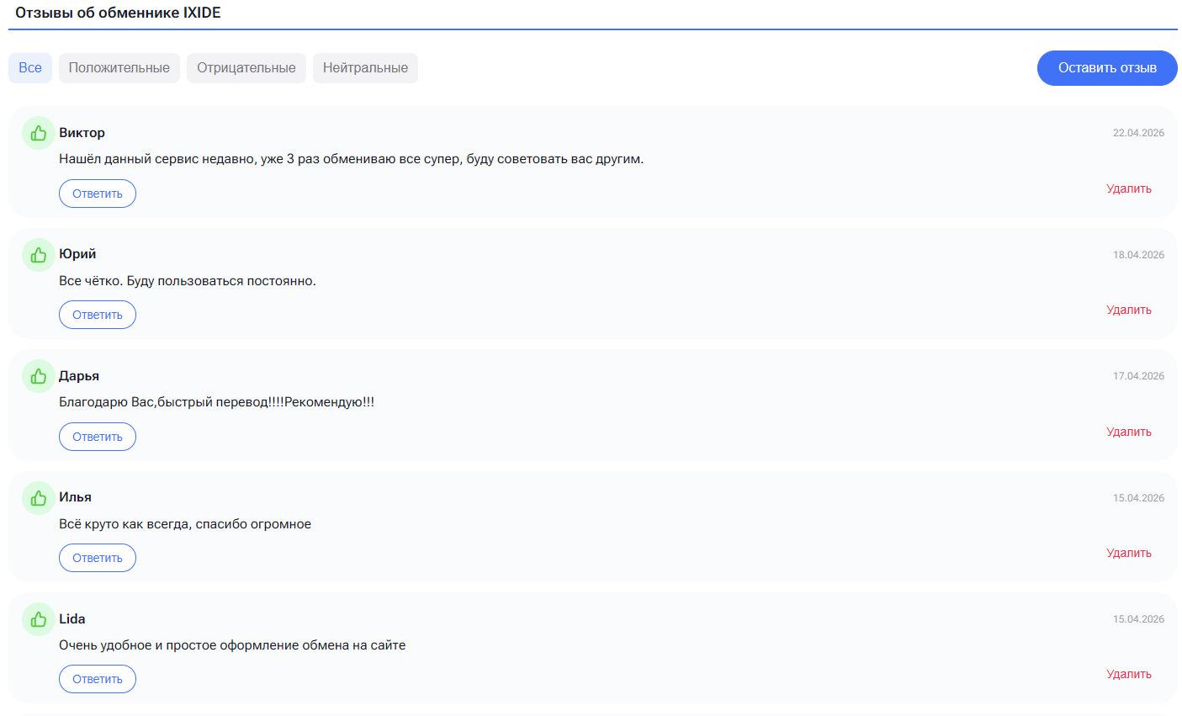Click Ответить under Виктор's review
The height and width of the screenshot is (716, 1182).
click(97, 193)
